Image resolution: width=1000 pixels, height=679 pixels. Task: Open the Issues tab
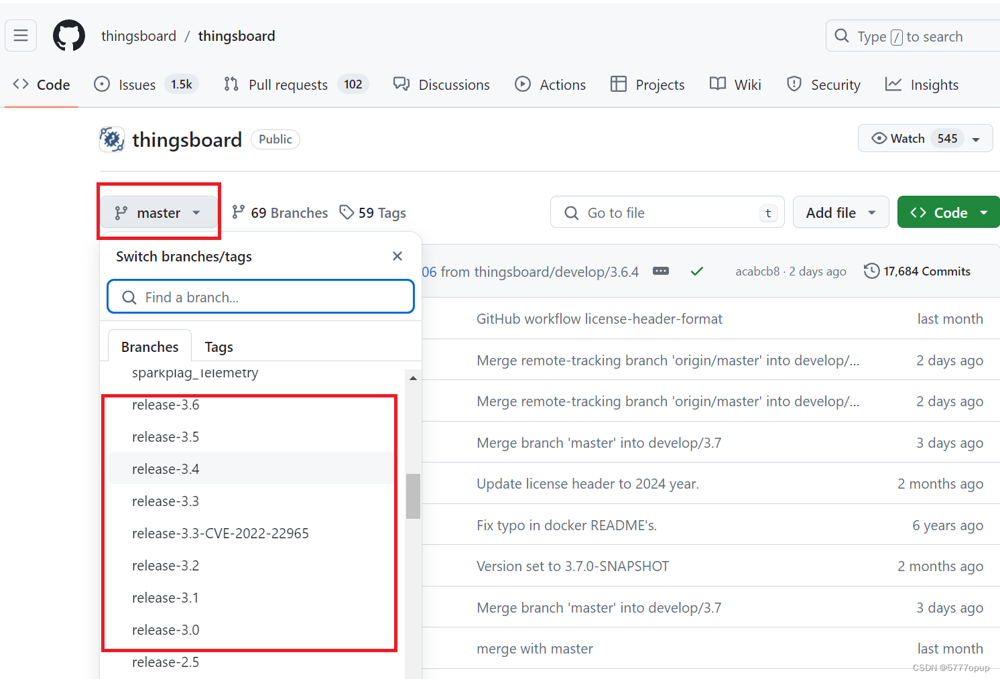click(x=146, y=84)
